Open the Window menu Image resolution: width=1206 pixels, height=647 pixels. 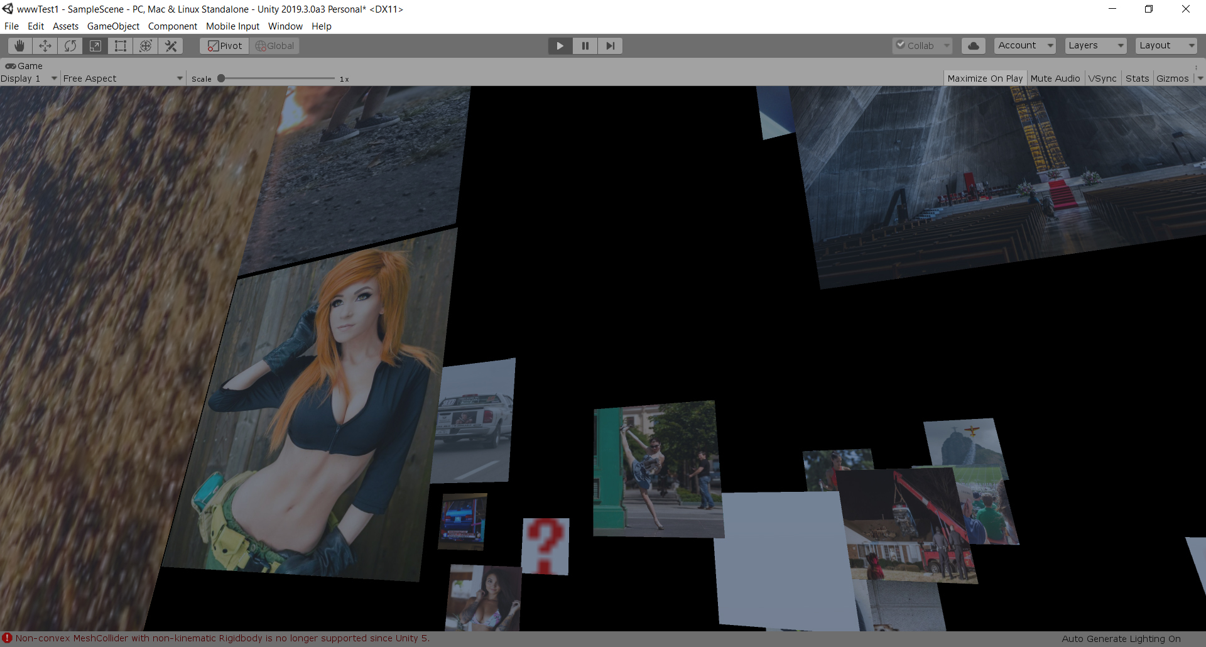(285, 26)
